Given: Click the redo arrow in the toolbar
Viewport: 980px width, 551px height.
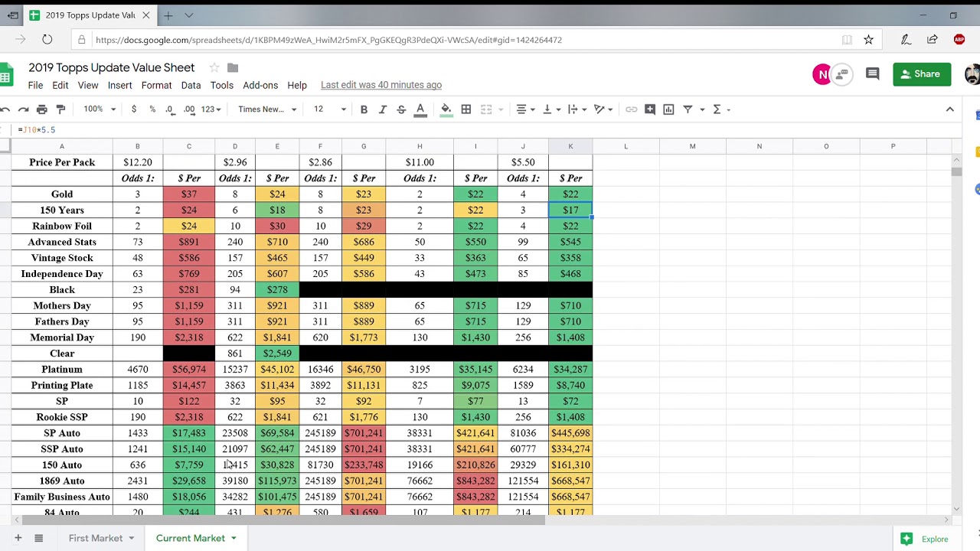Looking at the screenshot, I should point(23,109).
